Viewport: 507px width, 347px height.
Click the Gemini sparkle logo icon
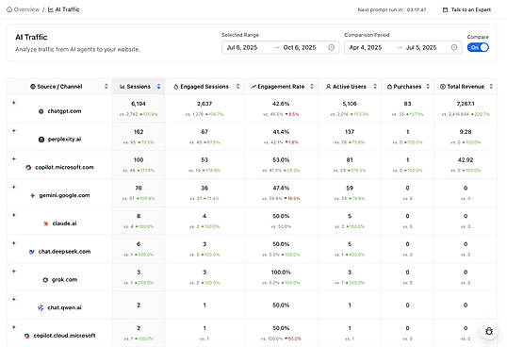coord(32,195)
